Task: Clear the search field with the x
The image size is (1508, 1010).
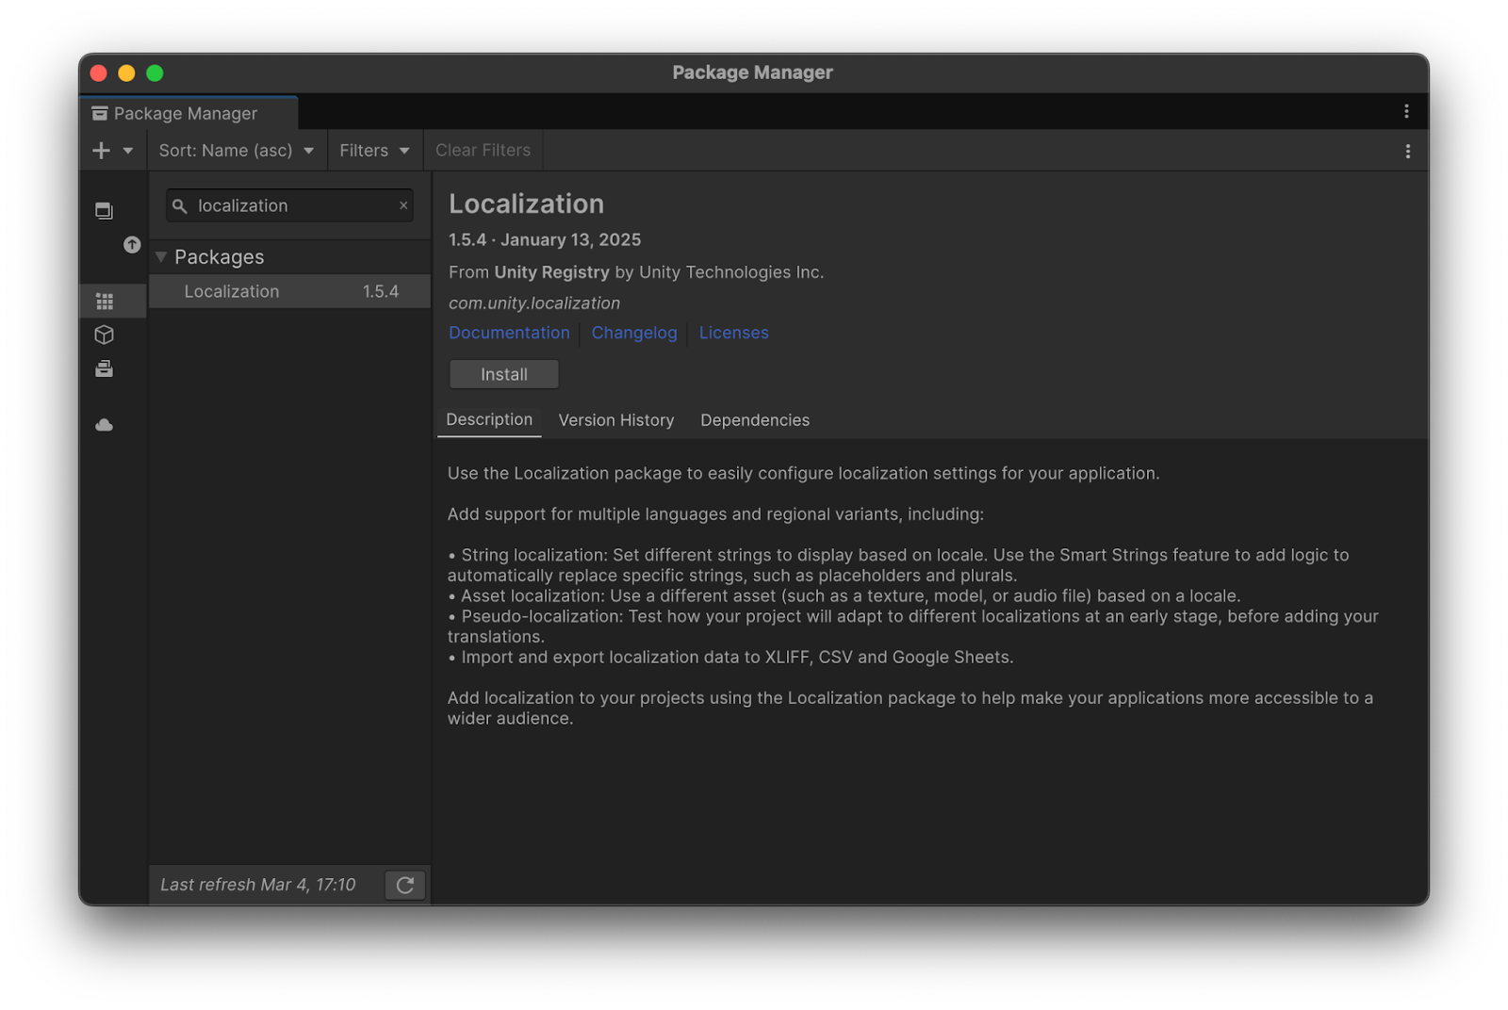Action: tap(403, 205)
